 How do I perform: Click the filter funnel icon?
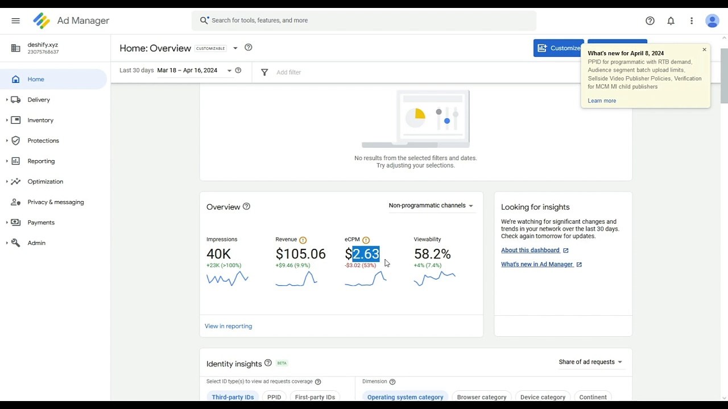click(264, 72)
